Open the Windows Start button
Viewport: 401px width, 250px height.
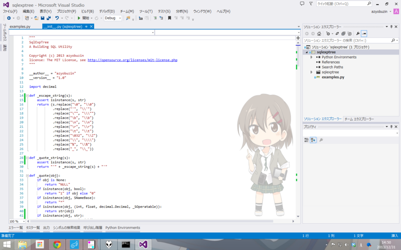[x=7, y=245]
